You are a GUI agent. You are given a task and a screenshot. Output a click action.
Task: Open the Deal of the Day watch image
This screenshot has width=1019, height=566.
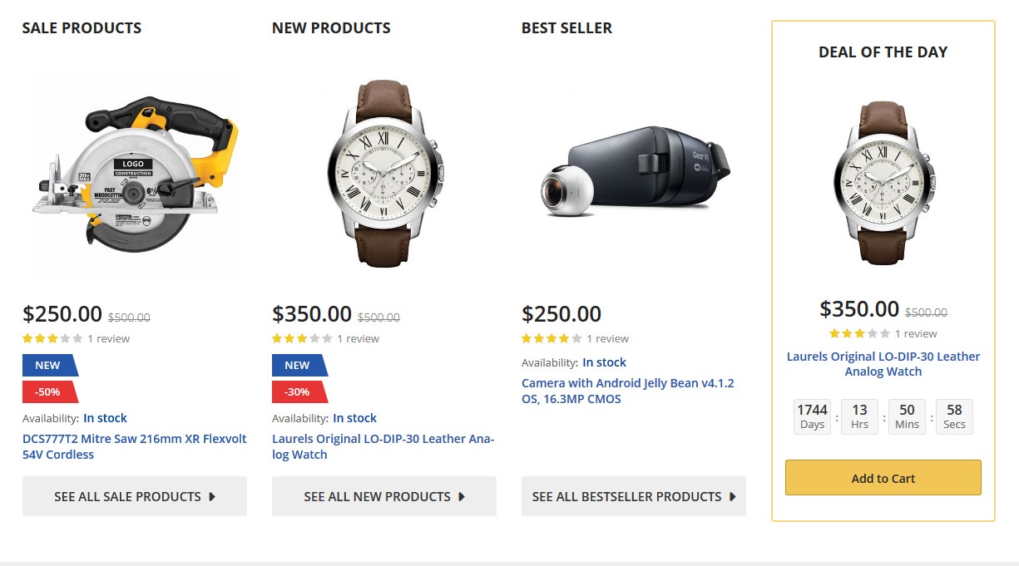[x=883, y=183]
